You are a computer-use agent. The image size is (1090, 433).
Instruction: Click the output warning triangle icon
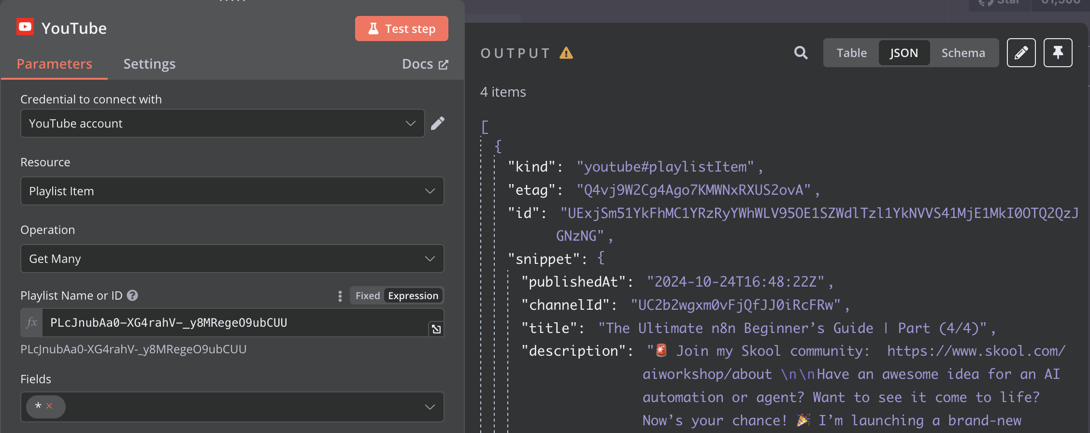click(566, 53)
